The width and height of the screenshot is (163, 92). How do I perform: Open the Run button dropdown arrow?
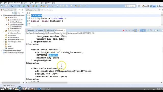pos(26,6)
